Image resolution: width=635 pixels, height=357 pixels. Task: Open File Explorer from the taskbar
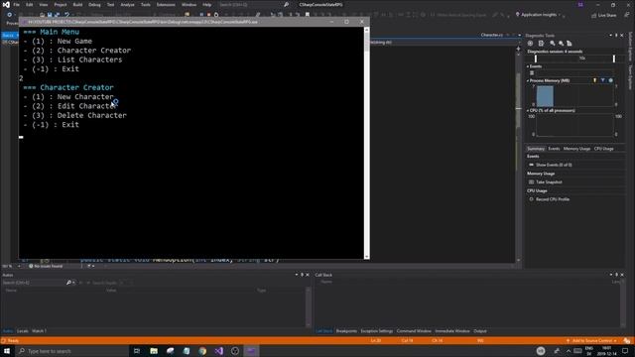154,351
